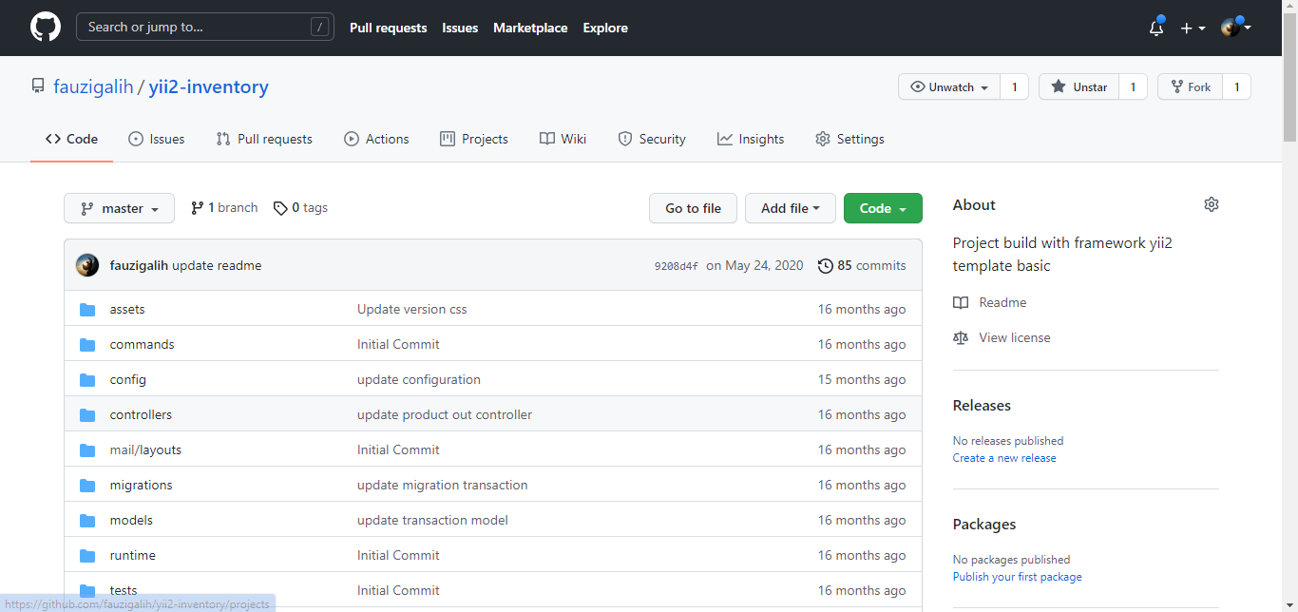1298x612 pixels.
Task: Open the Insights tab
Action: [x=751, y=139]
